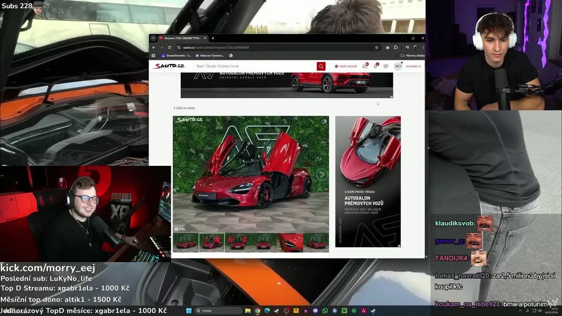Click the red search magnifier button
Image resolution: width=562 pixels, height=316 pixels.
click(321, 66)
